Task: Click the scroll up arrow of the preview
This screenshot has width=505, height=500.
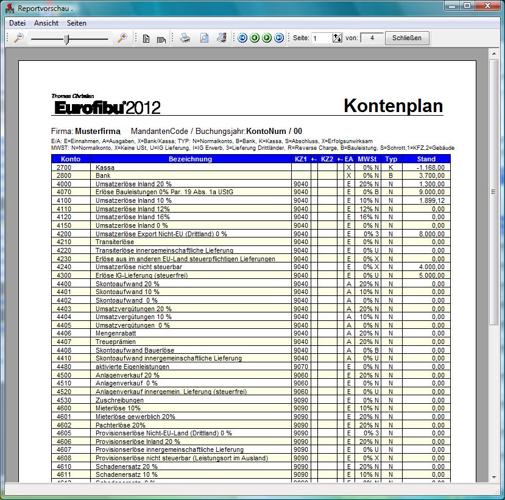Action: click(493, 54)
